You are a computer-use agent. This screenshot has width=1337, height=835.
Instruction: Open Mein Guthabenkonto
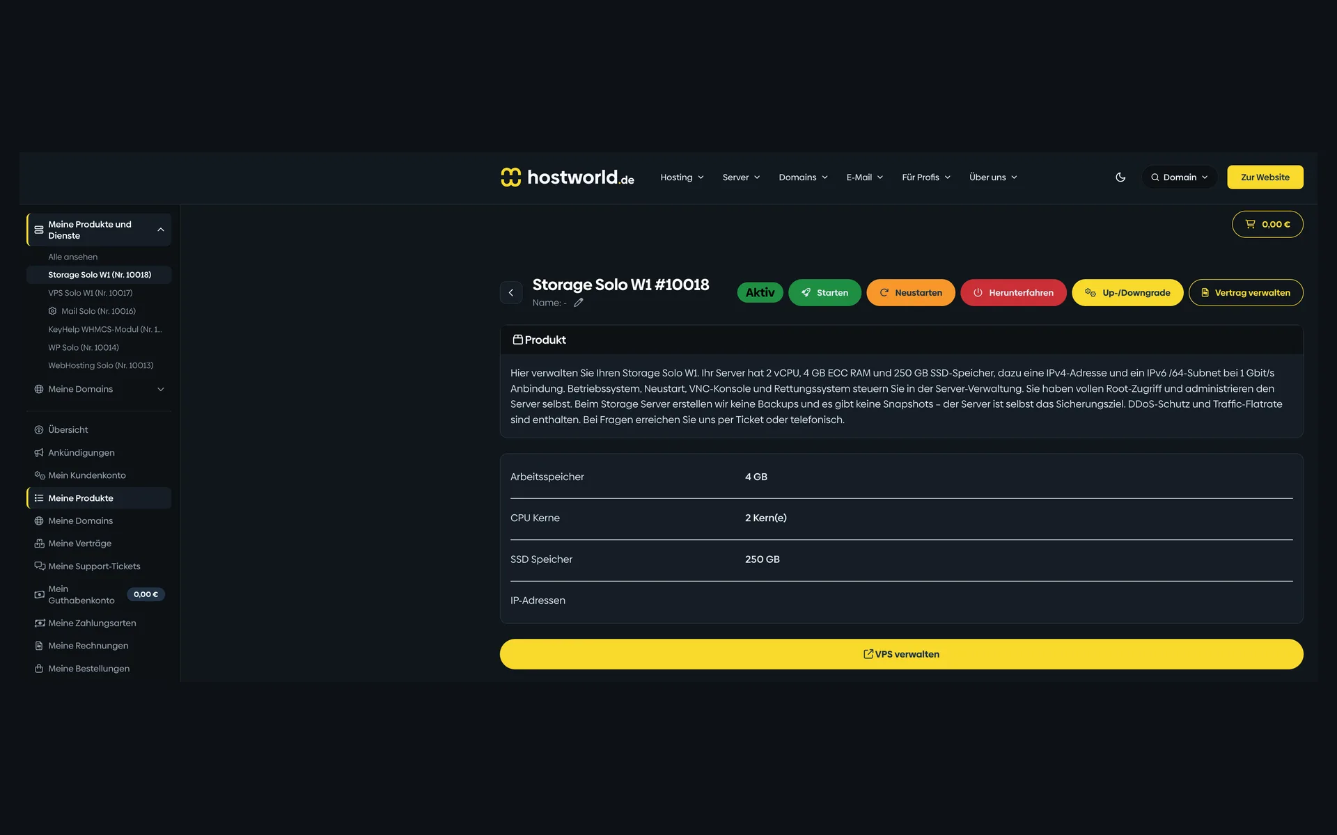(x=81, y=595)
